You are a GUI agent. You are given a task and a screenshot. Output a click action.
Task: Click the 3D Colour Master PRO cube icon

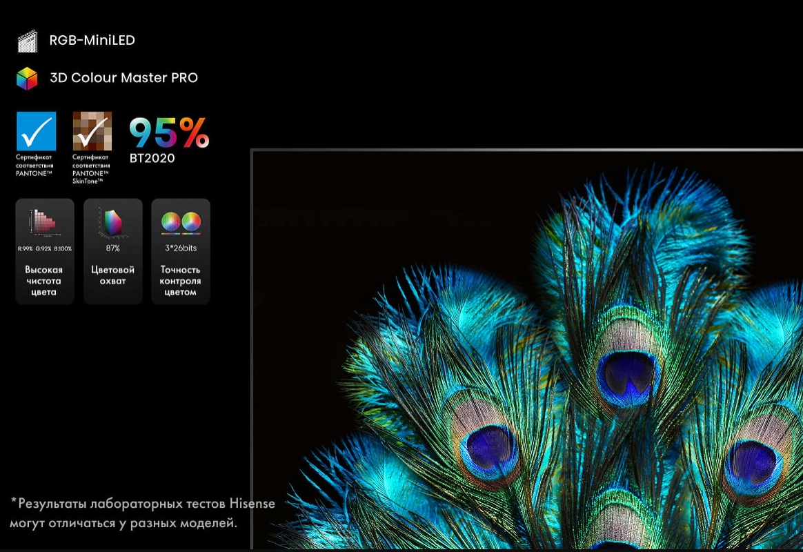(x=27, y=79)
